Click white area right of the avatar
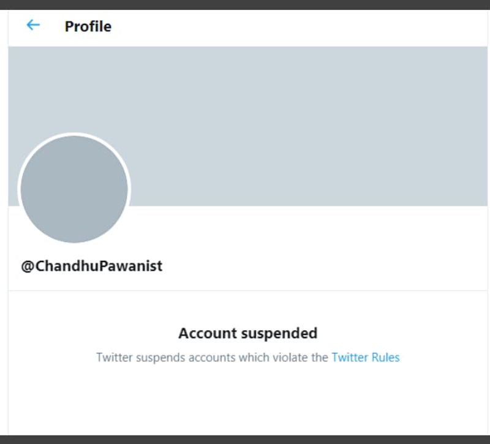The width and height of the screenshot is (490, 444). pos(306,233)
